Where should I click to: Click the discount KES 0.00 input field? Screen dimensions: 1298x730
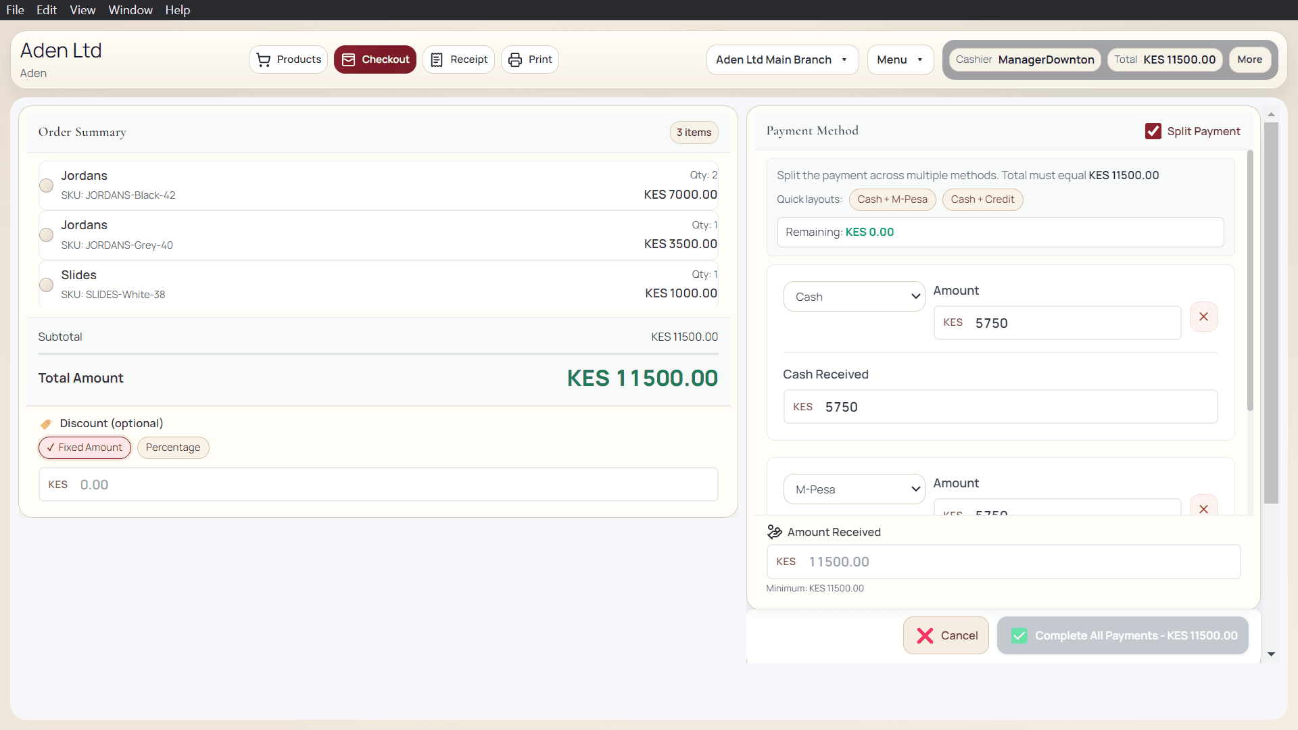pyautogui.click(x=379, y=485)
